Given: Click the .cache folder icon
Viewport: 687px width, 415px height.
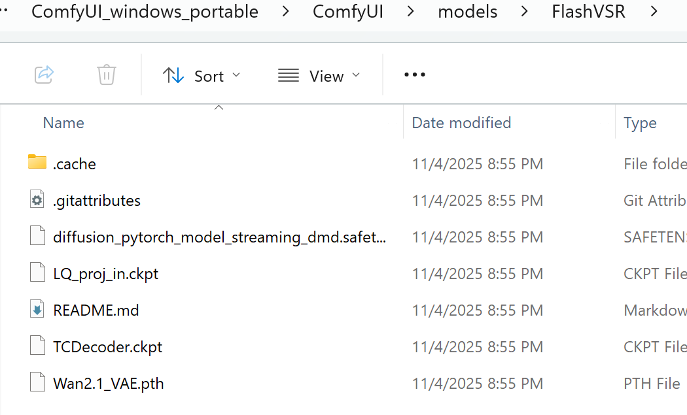Looking at the screenshot, I should tap(37, 163).
